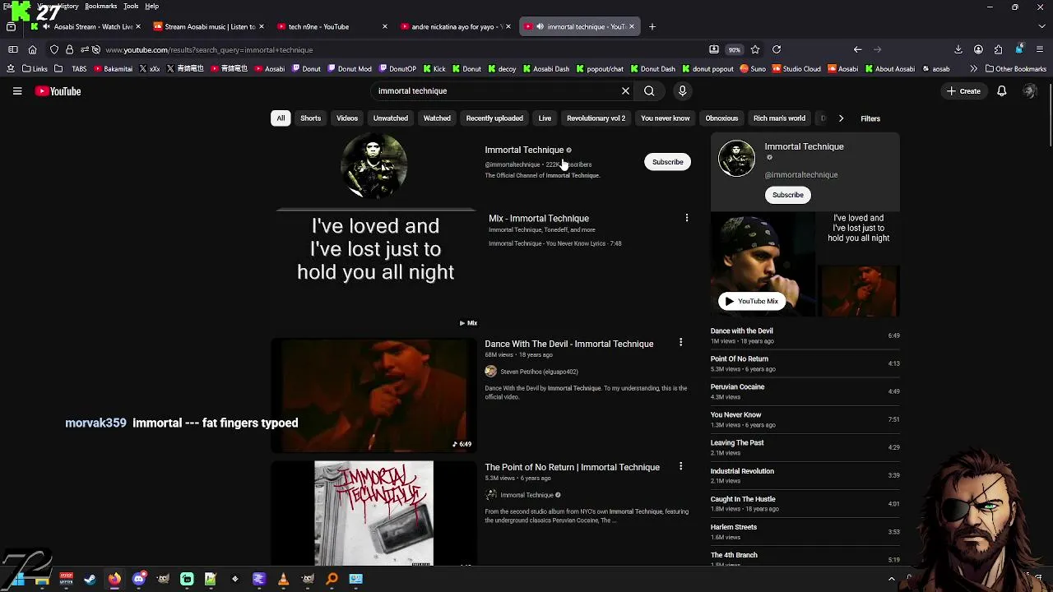Play YouTube Mix in sidebar
This screenshot has width=1053, height=592.
(751, 301)
